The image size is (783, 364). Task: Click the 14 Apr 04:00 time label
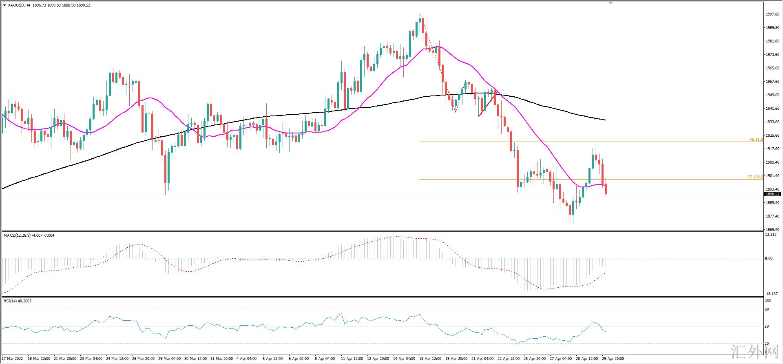404,359
